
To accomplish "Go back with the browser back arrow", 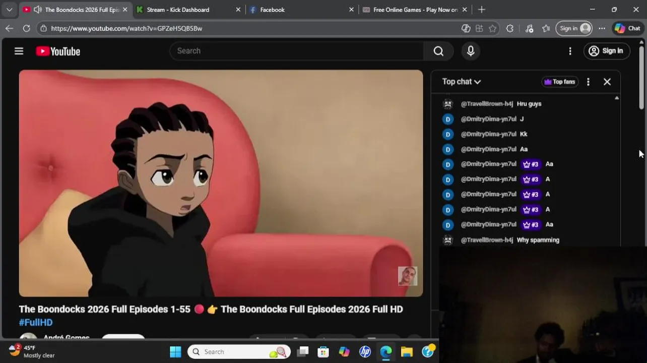I will 9,28.
